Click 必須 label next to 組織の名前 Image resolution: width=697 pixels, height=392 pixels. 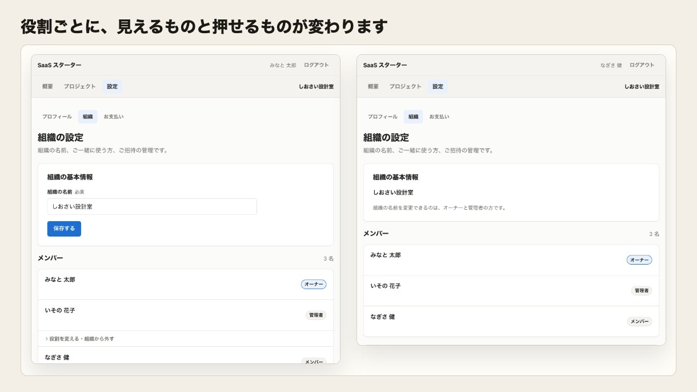coord(79,192)
